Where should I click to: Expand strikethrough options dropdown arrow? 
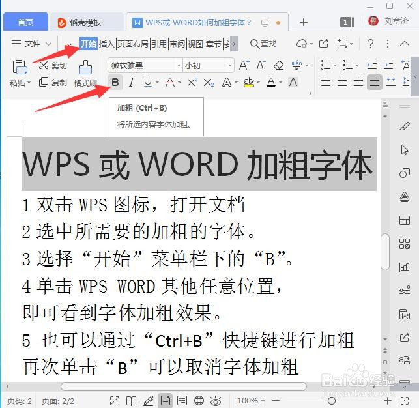point(179,83)
